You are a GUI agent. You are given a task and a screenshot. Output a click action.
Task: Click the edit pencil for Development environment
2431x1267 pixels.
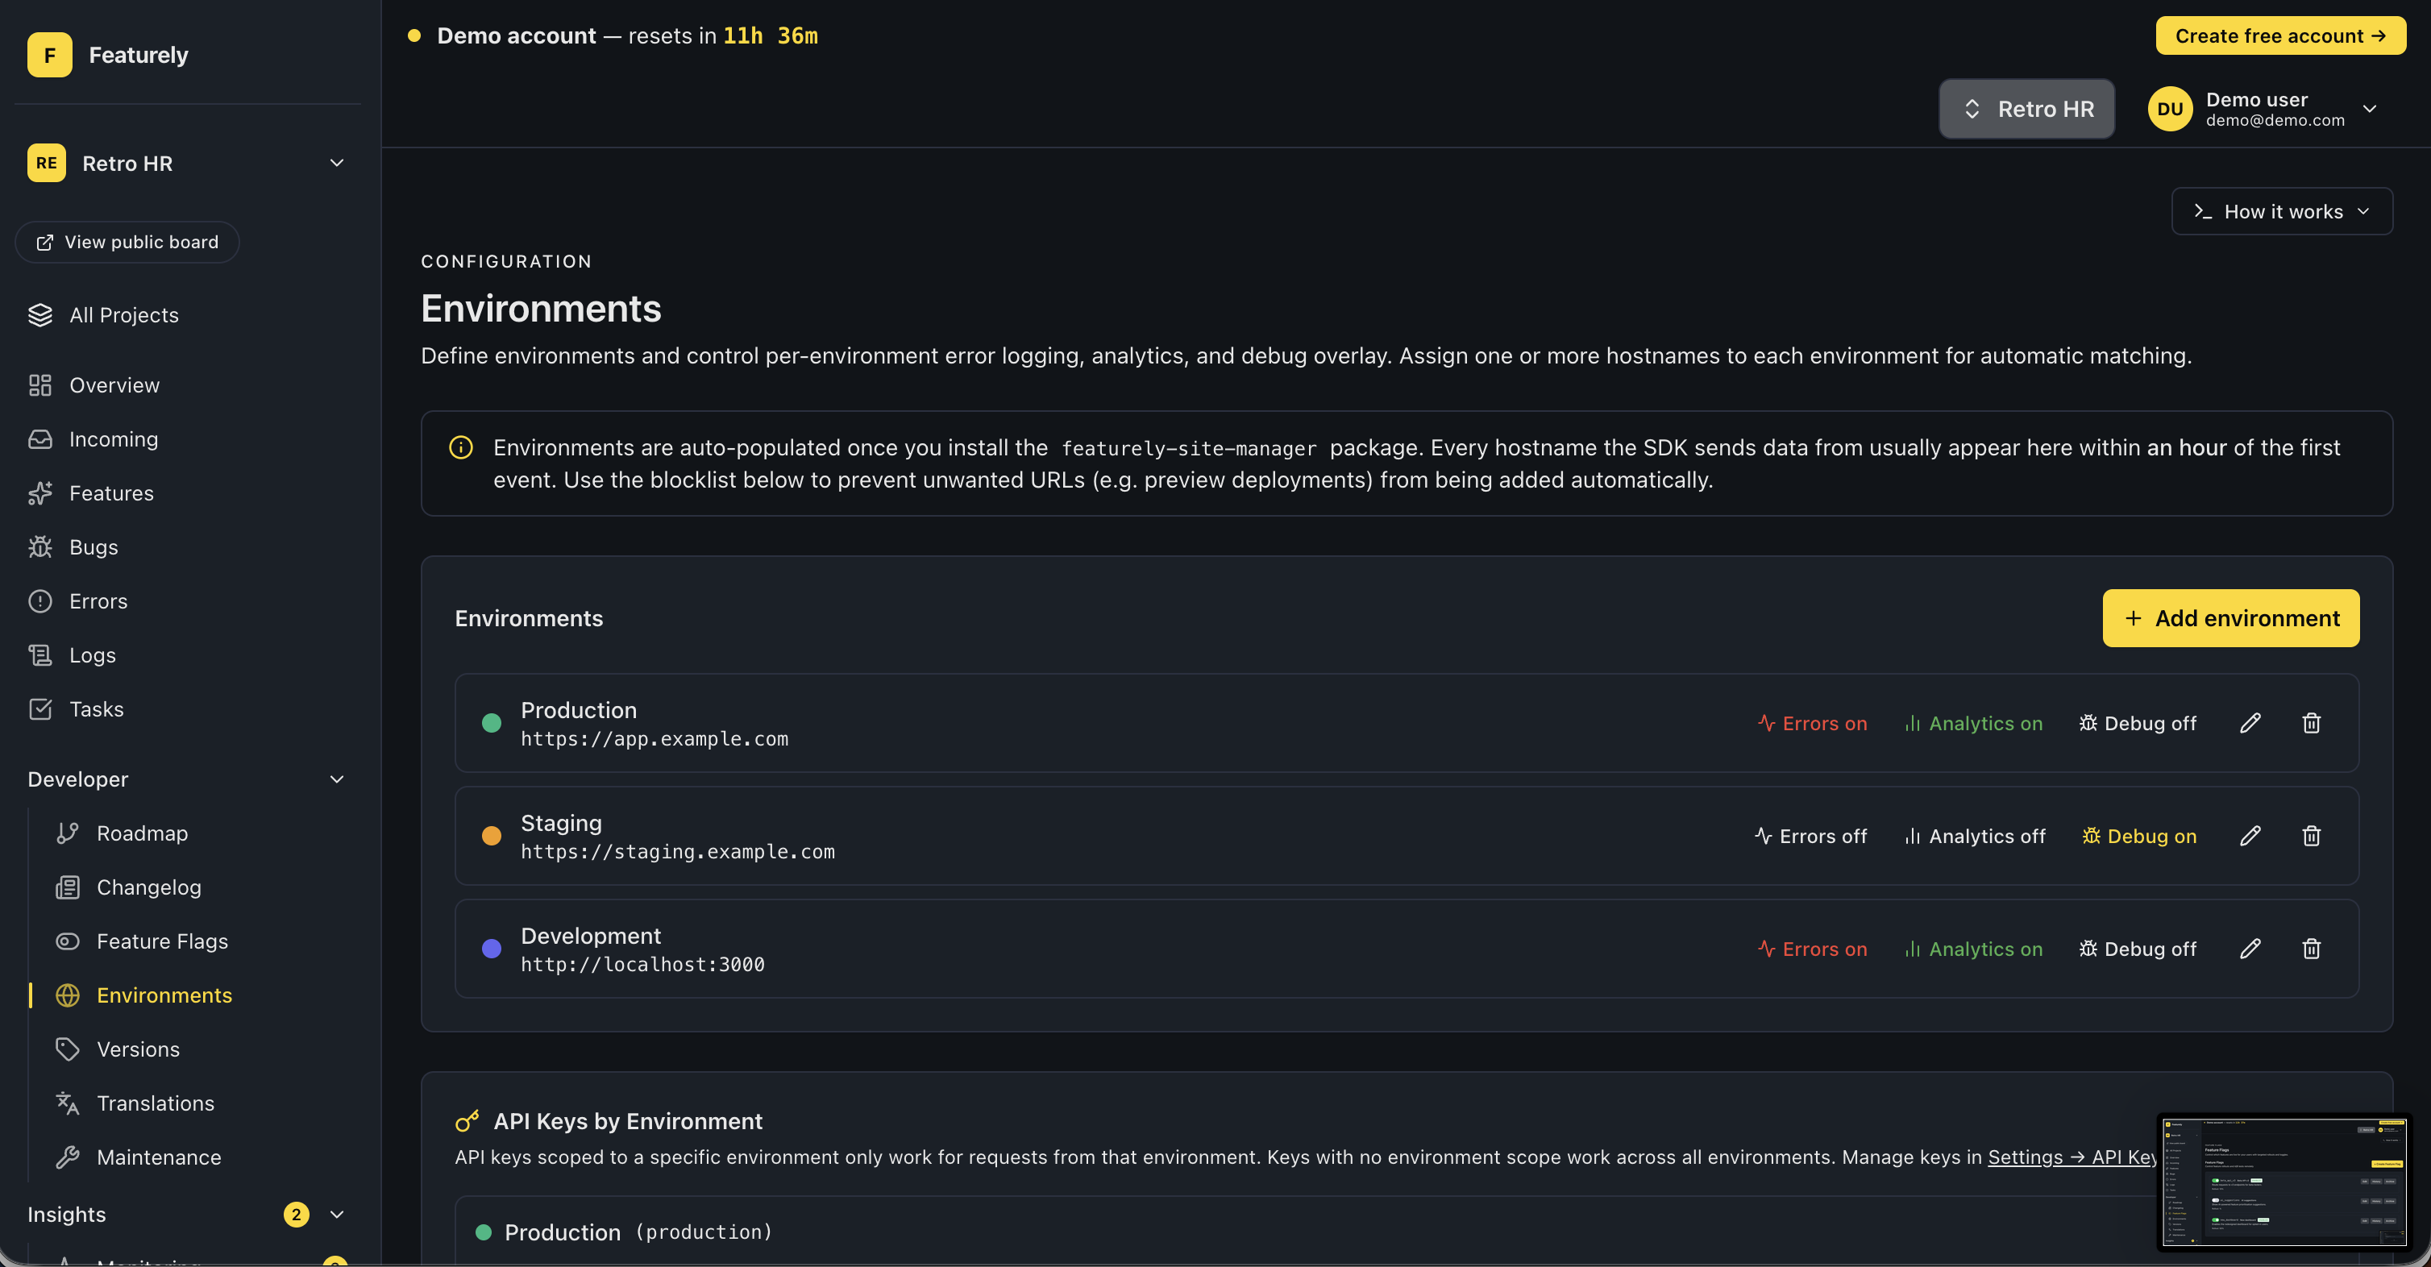[x=2250, y=948]
